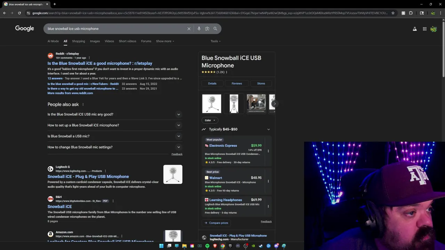Open the Show more dropdown
Image resolution: width=445 pixels, height=250 pixels.
pos(165,41)
